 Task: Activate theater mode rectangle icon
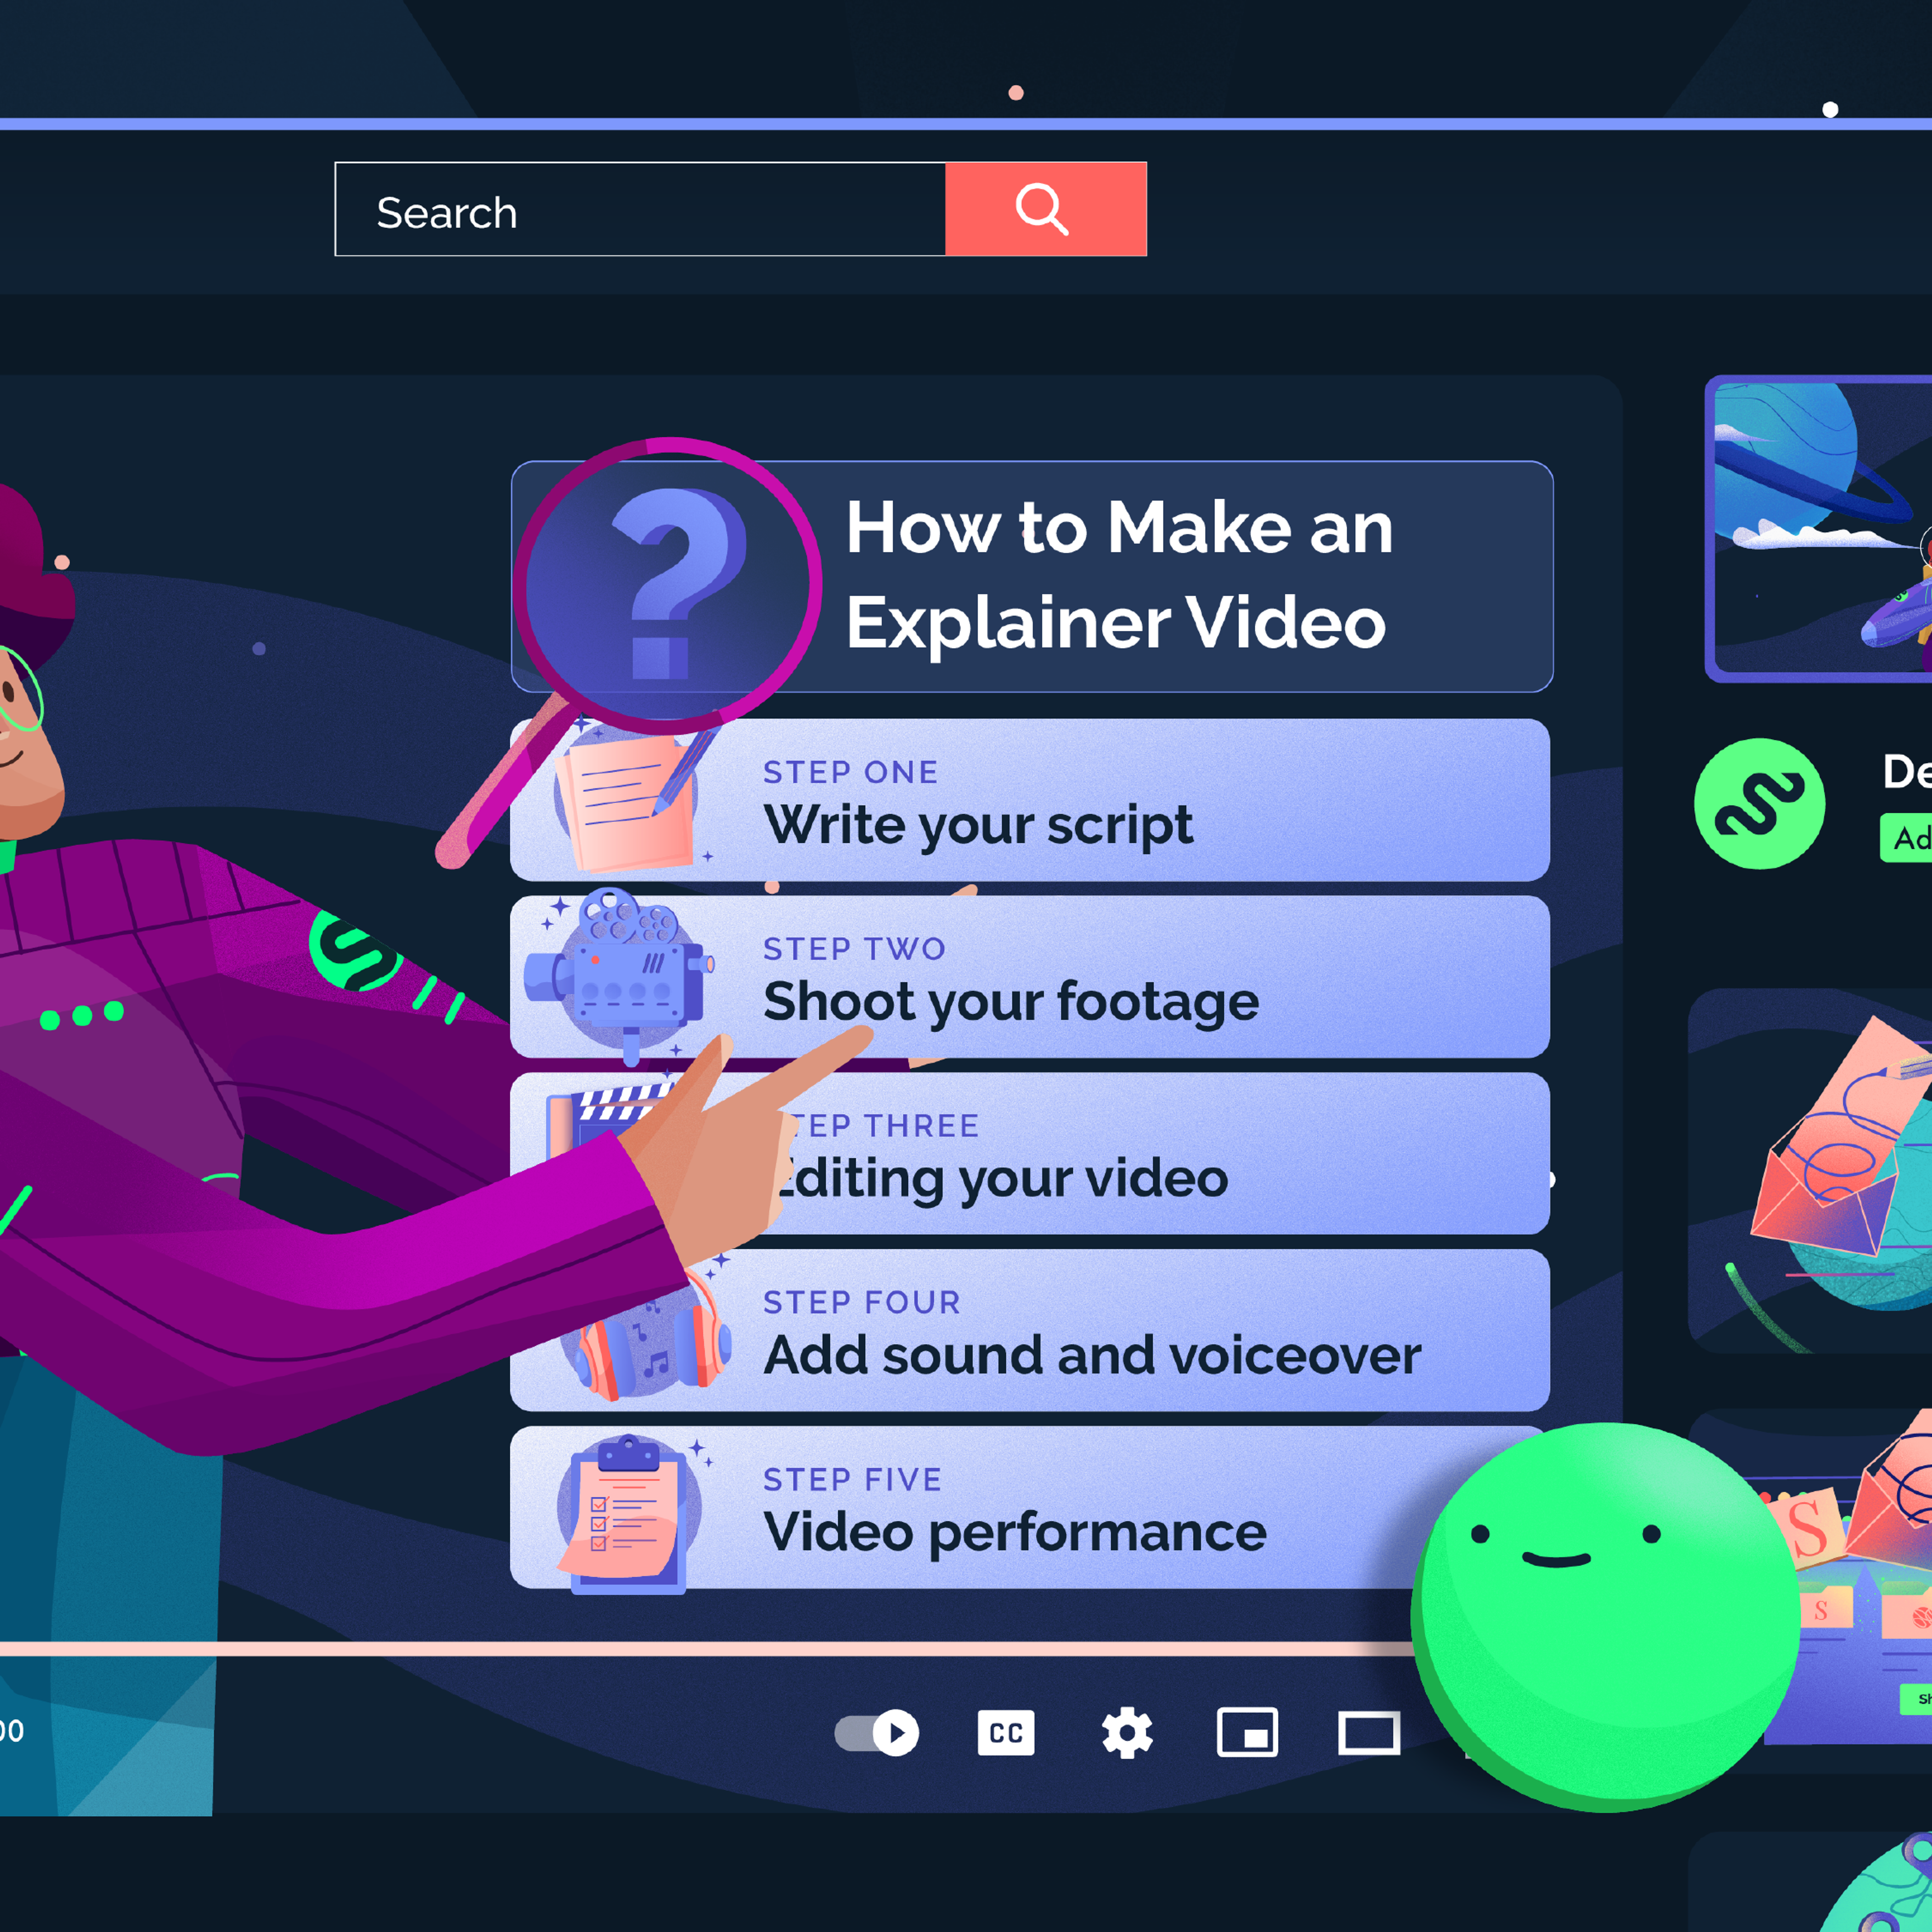click(1368, 1733)
